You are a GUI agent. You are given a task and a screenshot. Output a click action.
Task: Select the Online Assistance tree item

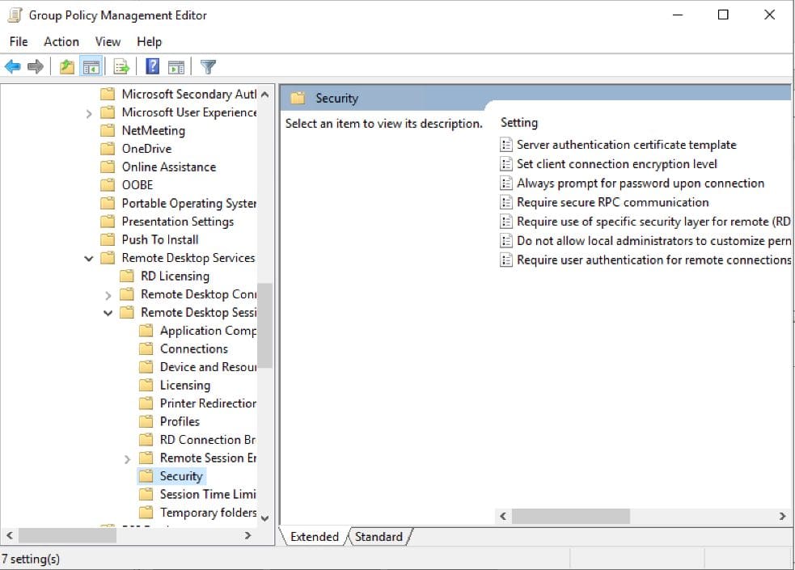[169, 167]
